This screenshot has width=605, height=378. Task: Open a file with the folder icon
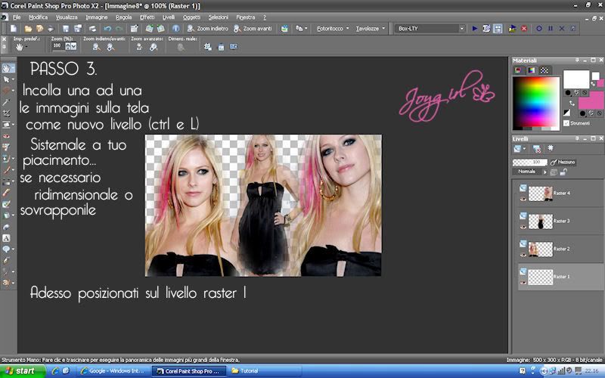click(x=28, y=29)
